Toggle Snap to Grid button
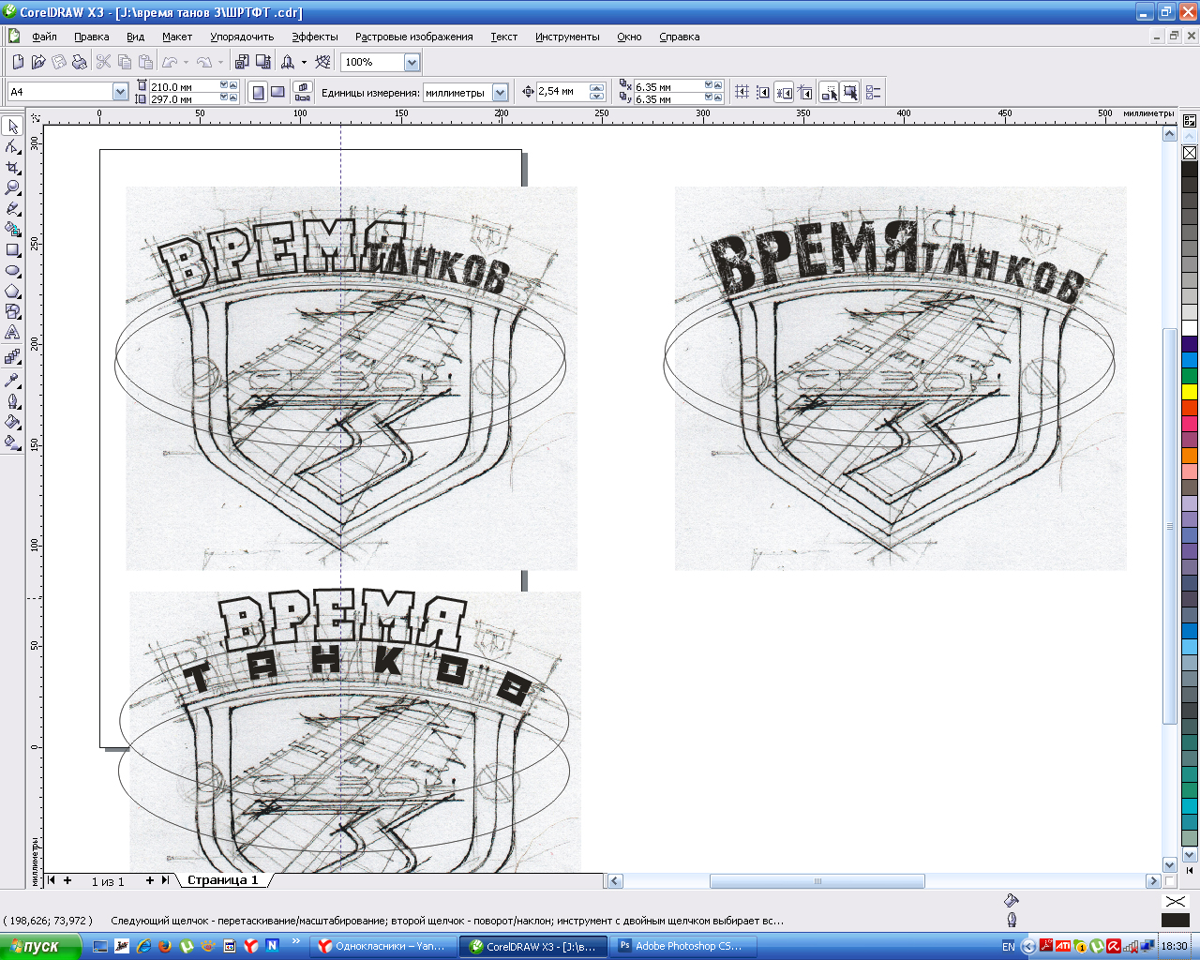The height and width of the screenshot is (960, 1200). click(x=742, y=92)
